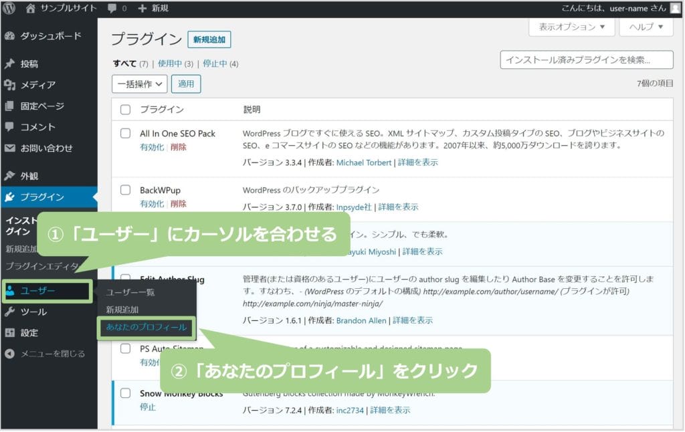This screenshot has height=432, width=685.
Task: Filter plugins by すべて
Action: point(125,64)
